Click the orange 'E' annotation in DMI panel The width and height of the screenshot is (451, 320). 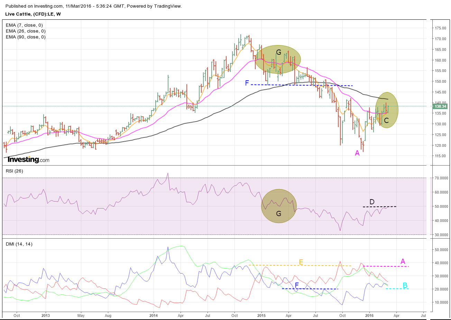pyautogui.click(x=301, y=262)
